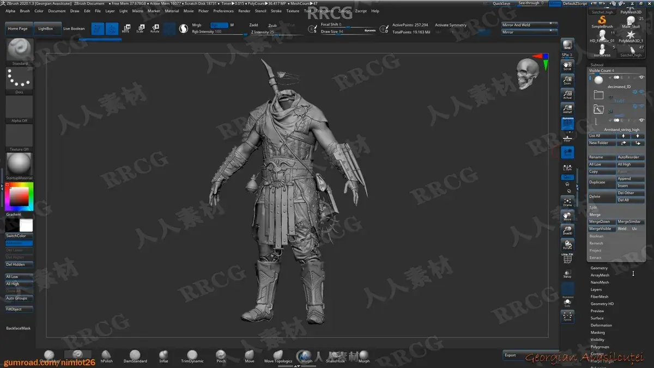Select the Pinch brush at bottom
Viewport: 654px width, 368px height.
tap(221, 356)
